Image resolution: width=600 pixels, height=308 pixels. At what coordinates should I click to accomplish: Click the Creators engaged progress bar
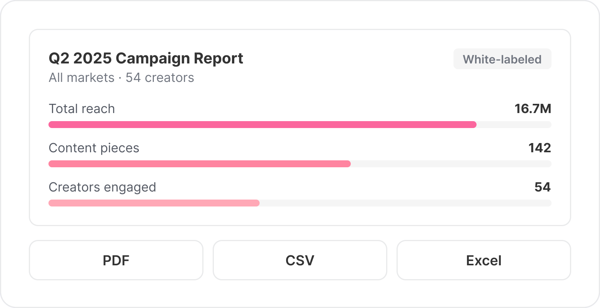300,203
